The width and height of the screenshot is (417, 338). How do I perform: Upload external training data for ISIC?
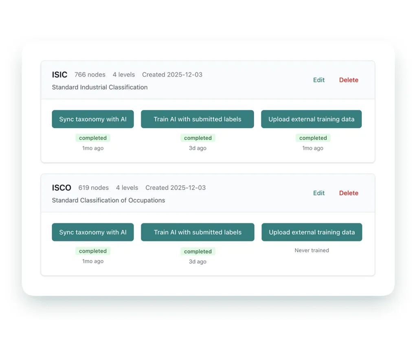tap(311, 119)
